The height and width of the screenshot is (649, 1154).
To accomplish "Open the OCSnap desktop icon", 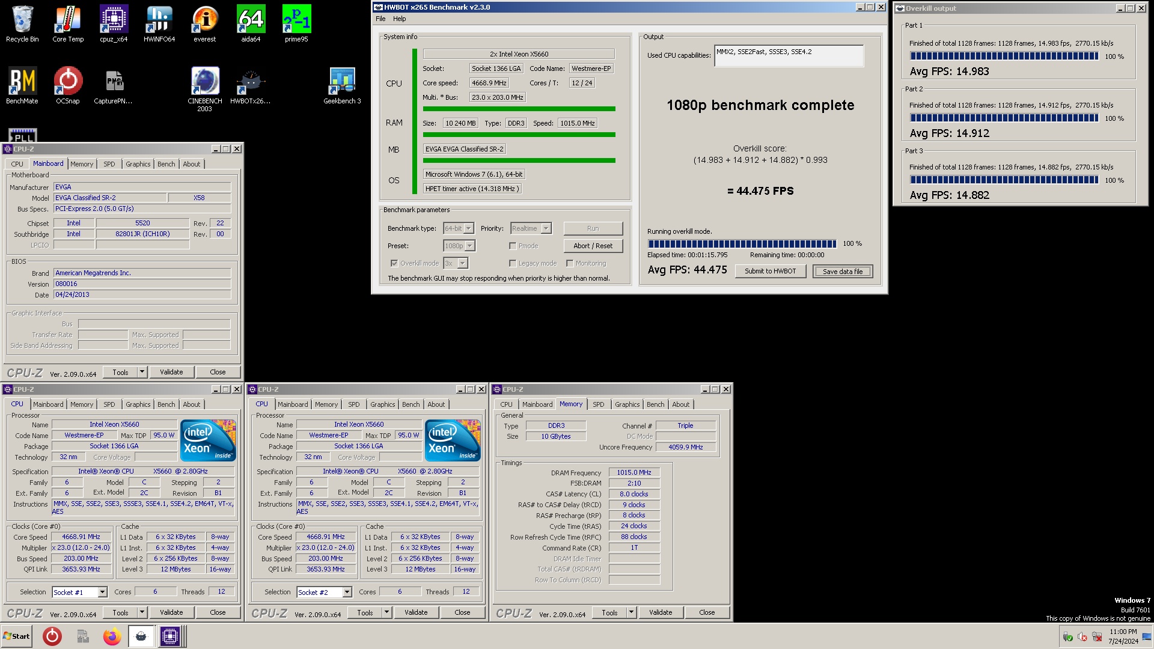I will click(x=68, y=85).
